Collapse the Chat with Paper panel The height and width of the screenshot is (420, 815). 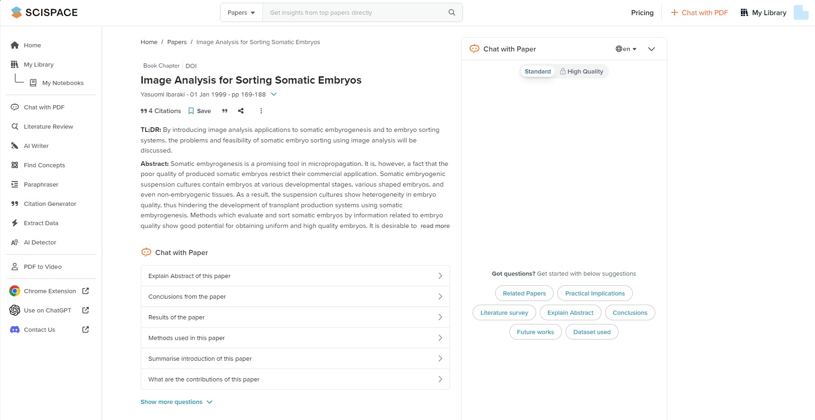click(651, 49)
